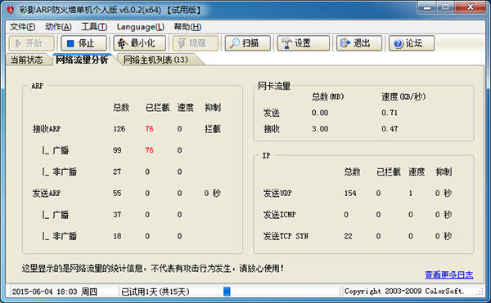Open the 文件(F) menu
The width and height of the screenshot is (491, 303).
pyautogui.click(x=23, y=27)
